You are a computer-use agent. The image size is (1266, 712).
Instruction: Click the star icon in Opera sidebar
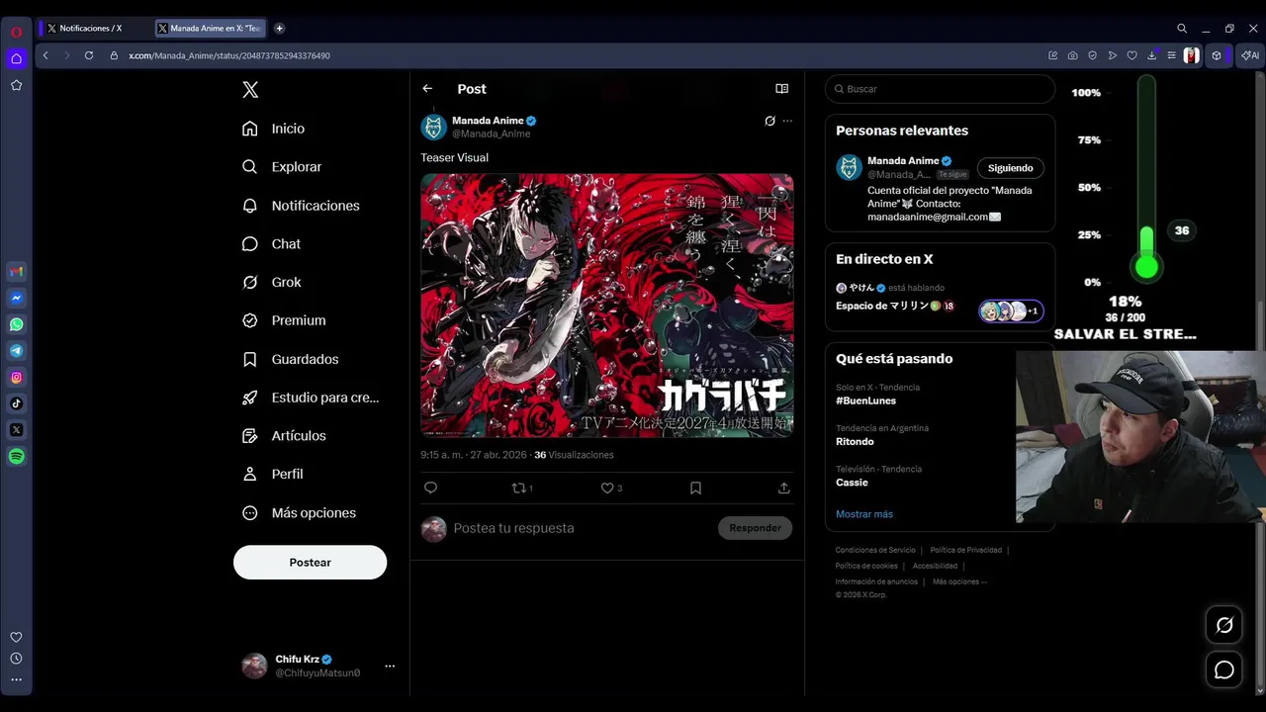(x=16, y=86)
